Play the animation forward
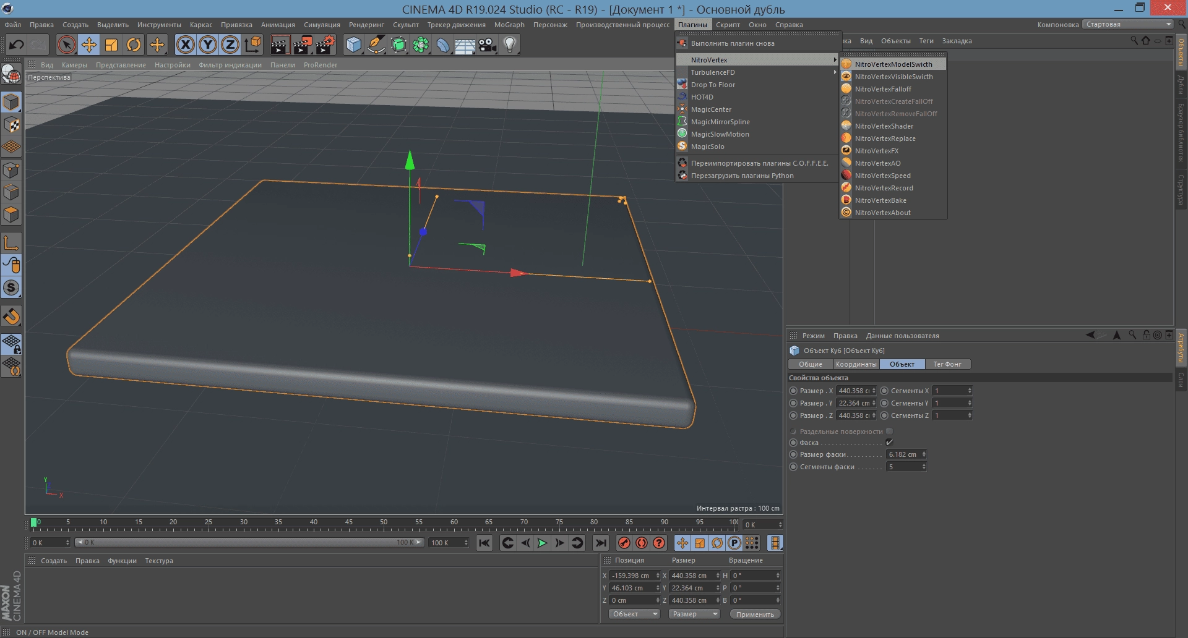Viewport: 1188px width, 638px height. pyautogui.click(x=542, y=543)
